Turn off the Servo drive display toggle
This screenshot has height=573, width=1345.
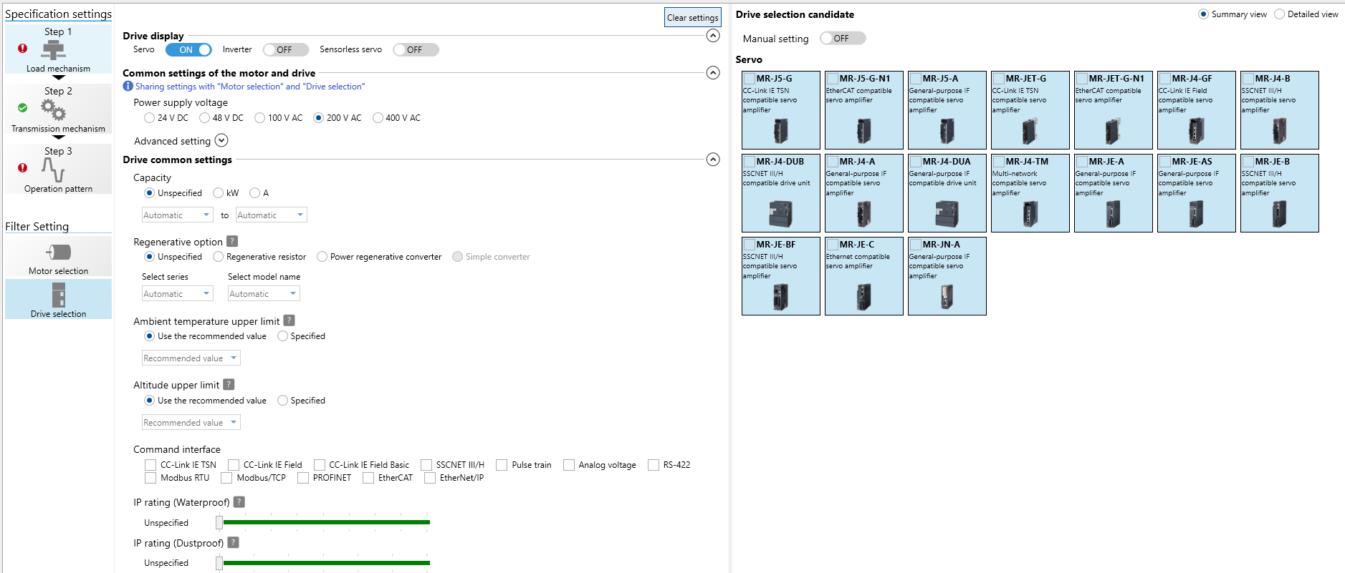point(188,49)
